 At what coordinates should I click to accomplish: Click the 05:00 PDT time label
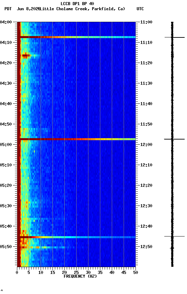(x=6, y=145)
